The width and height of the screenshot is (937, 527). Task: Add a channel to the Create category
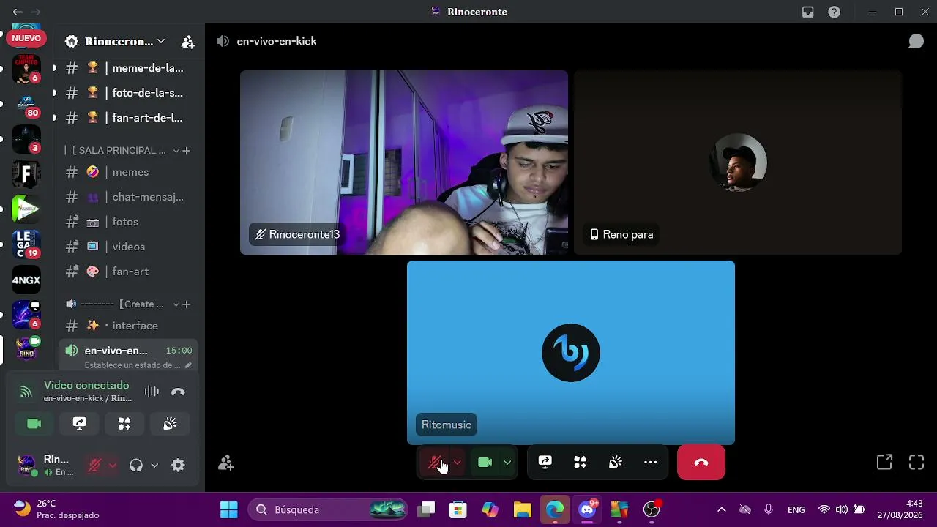pyautogui.click(x=187, y=304)
